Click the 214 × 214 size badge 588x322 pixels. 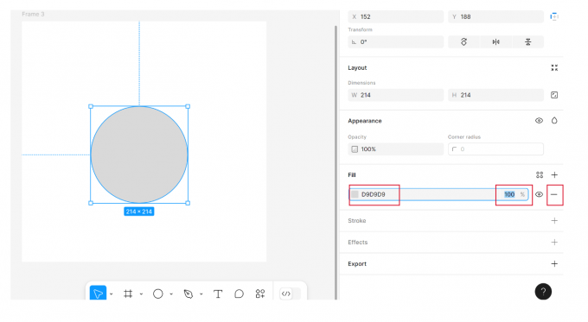tap(138, 212)
